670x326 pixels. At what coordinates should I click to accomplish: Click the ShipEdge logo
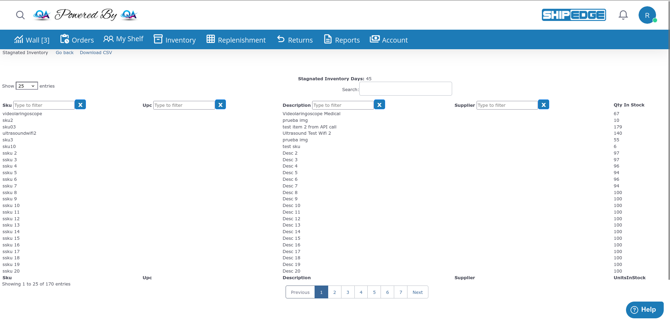[574, 15]
